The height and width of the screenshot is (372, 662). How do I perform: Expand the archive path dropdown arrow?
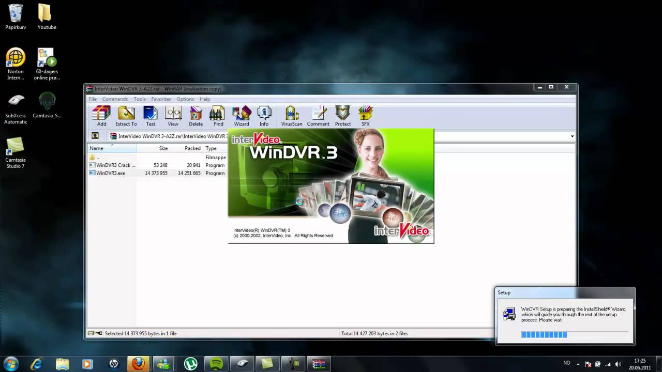coord(572,136)
